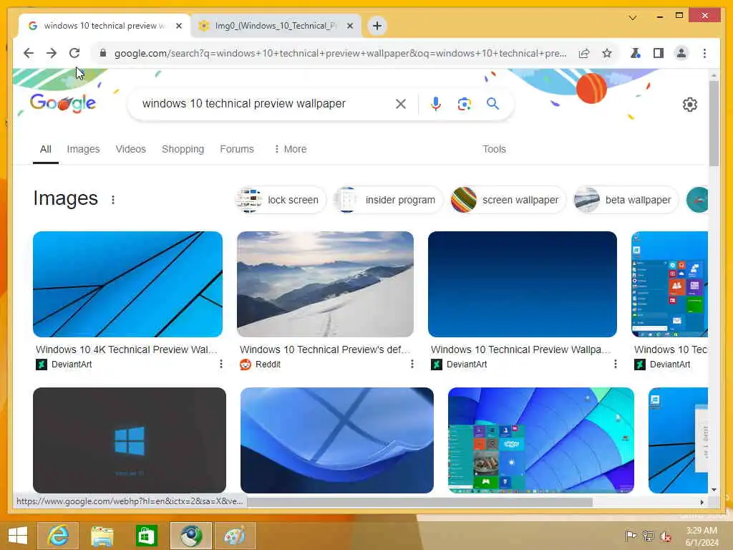Open Chrome three-dot menu
The width and height of the screenshot is (733, 550).
[x=704, y=53]
